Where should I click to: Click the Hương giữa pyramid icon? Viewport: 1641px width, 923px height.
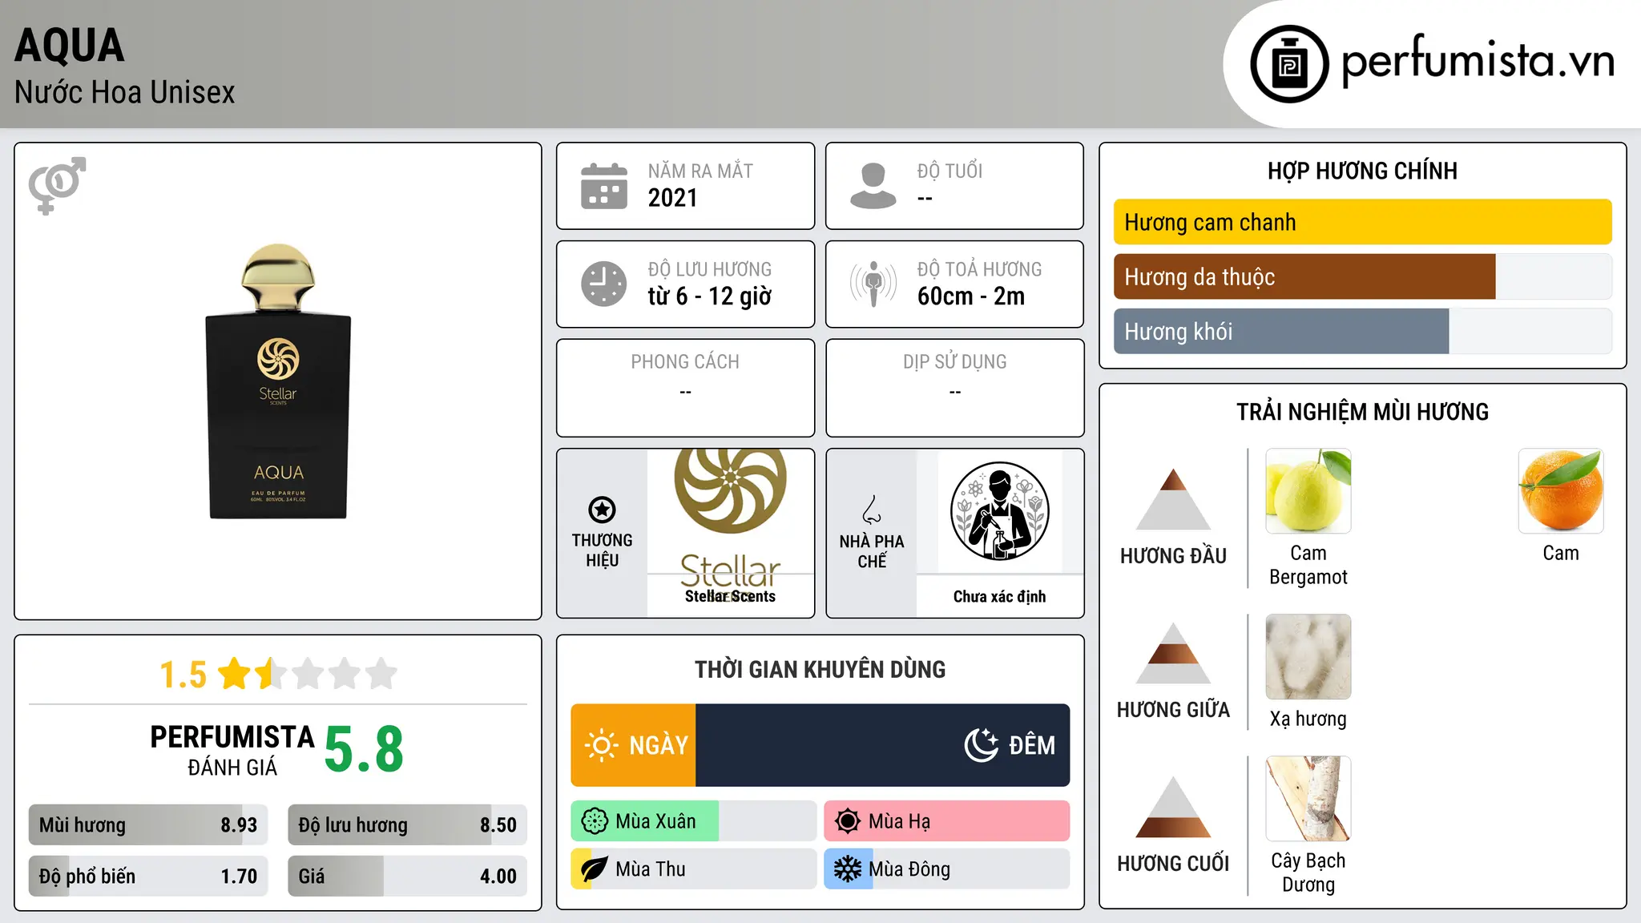pyautogui.click(x=1173, y=653)
